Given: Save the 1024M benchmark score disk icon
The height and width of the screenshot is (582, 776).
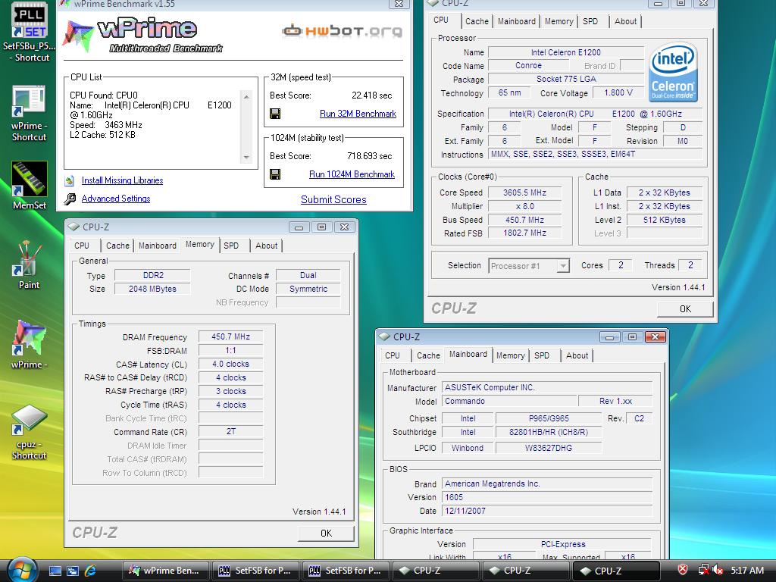Looking at the screenshot, I should coord(275,174).
